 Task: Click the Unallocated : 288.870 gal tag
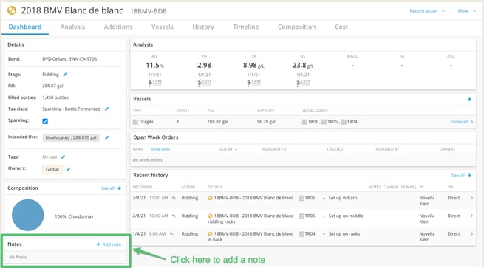(x=71, y=137)
